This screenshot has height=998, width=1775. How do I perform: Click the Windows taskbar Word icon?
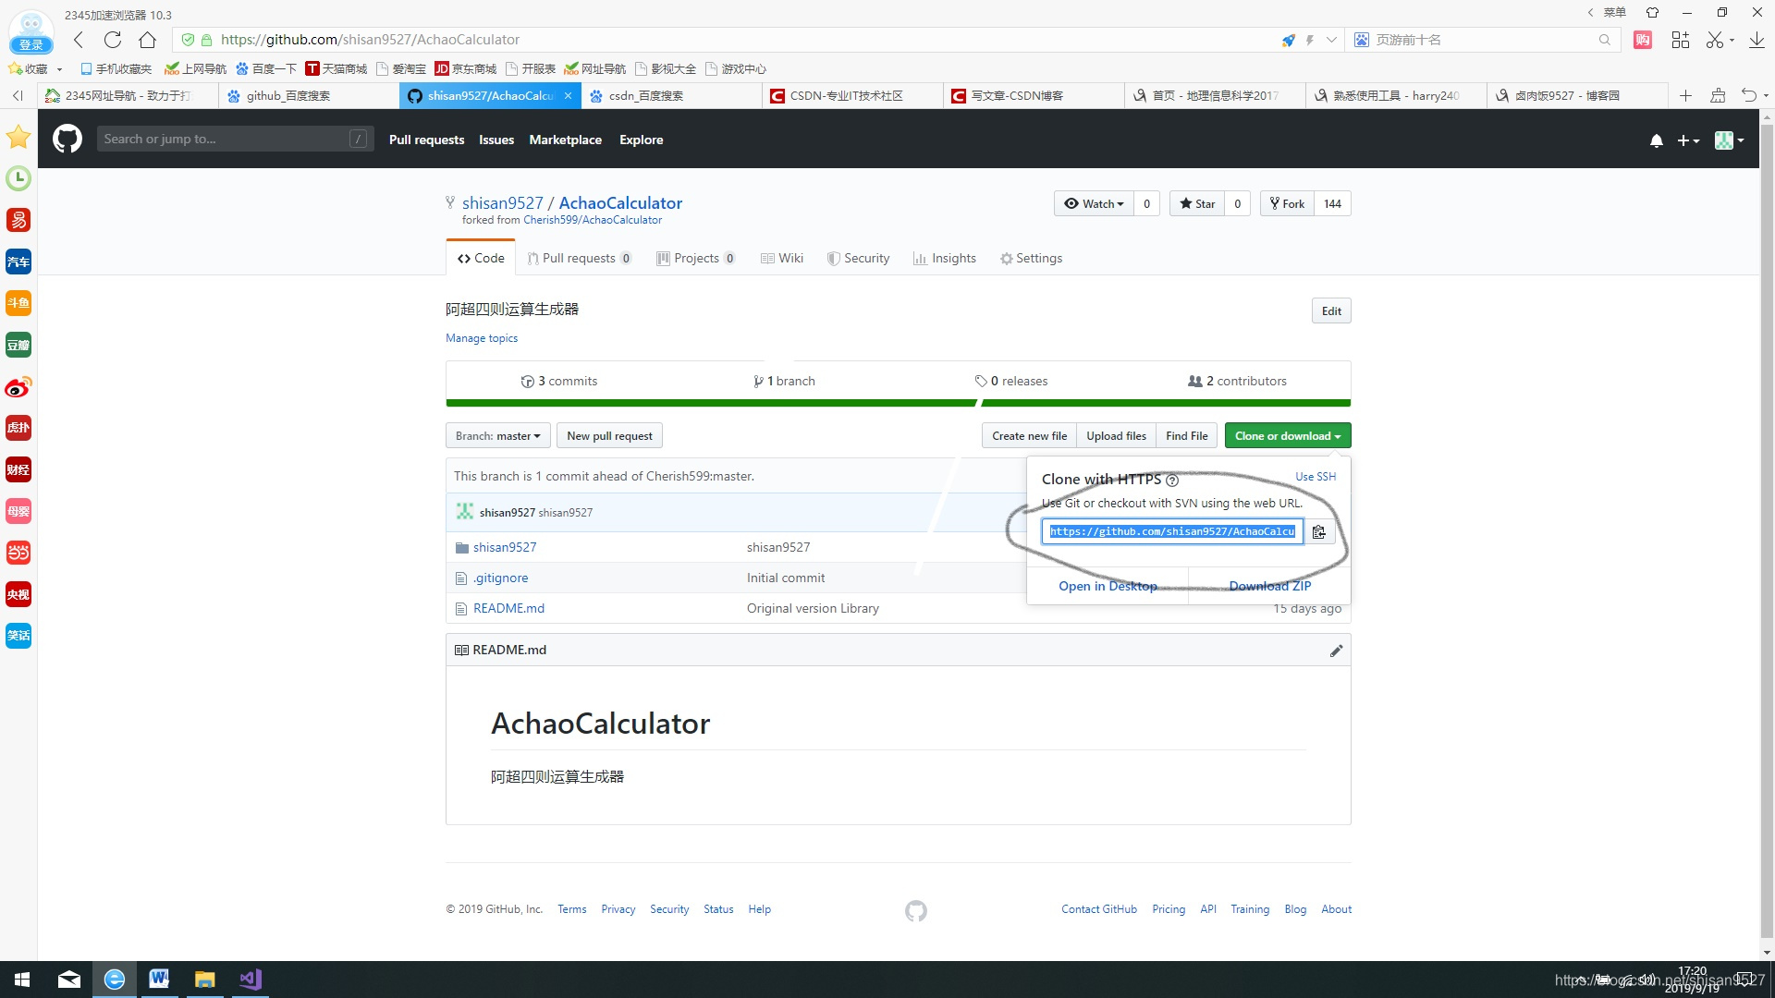click(158, 980)
